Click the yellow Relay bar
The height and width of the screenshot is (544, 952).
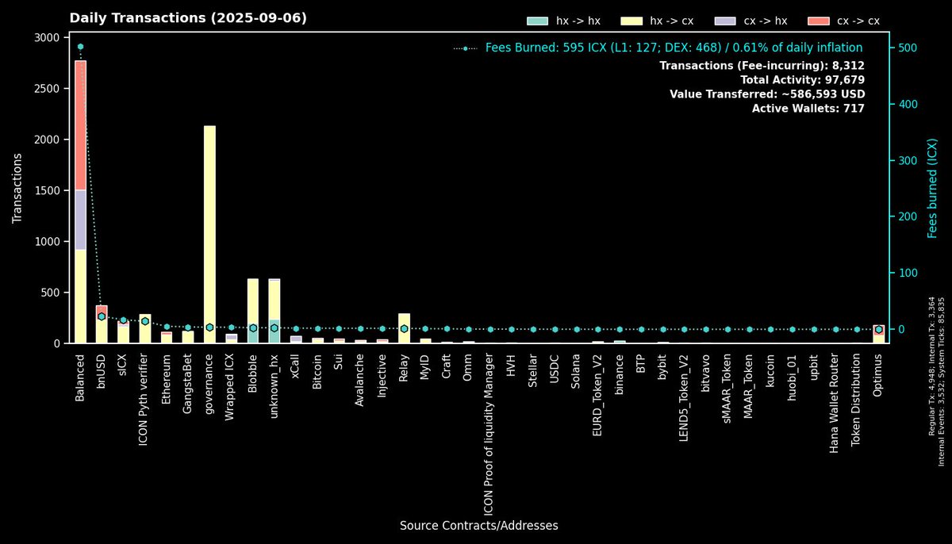click(x=404, y=328)
